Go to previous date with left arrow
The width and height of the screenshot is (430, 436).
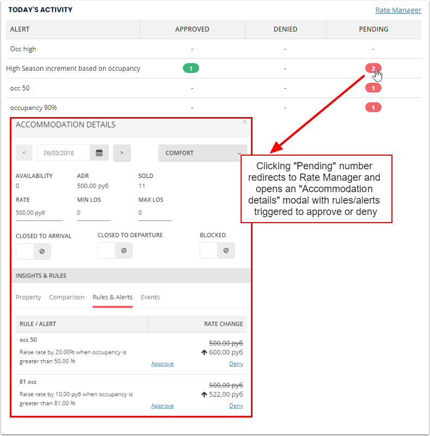pyautogui.click(x=24, y=153)
